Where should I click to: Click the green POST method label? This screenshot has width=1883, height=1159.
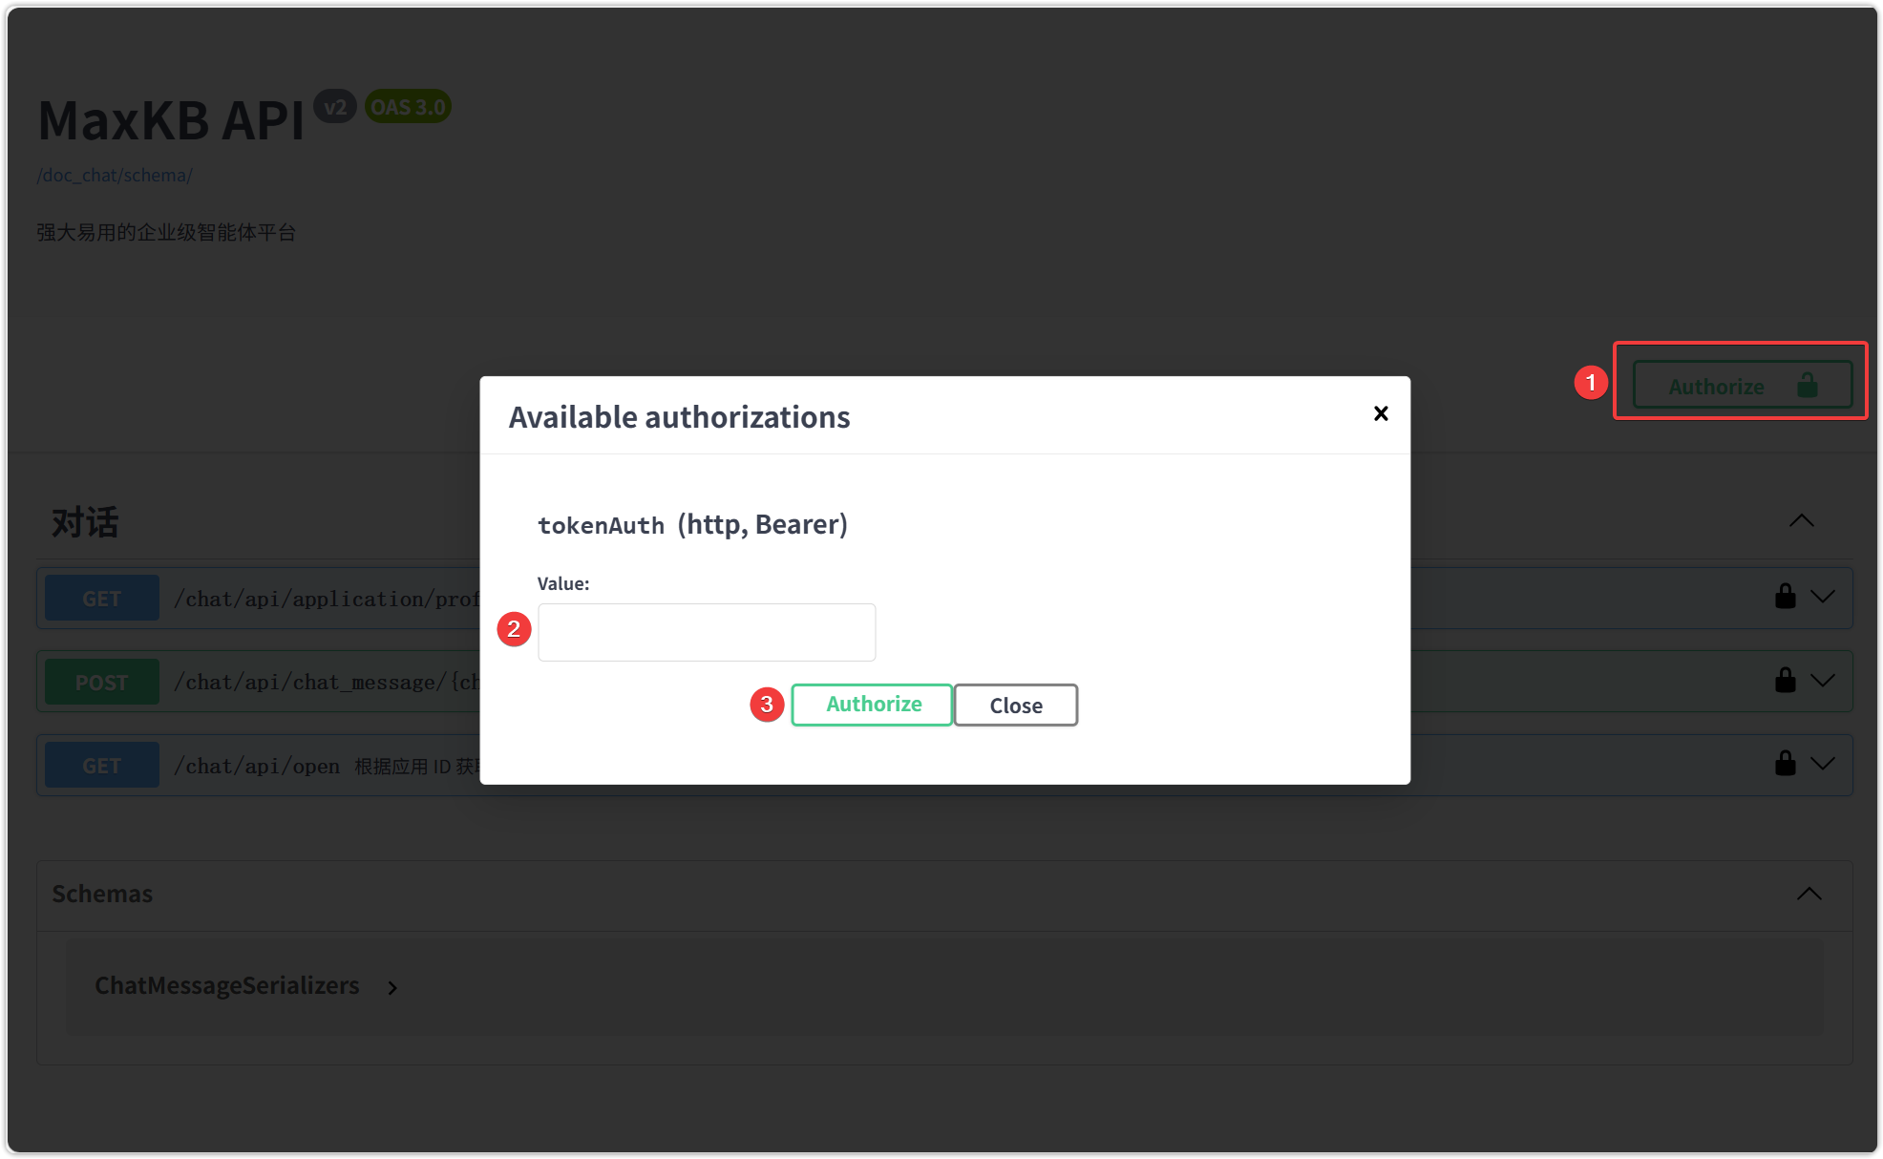[101, 683]
